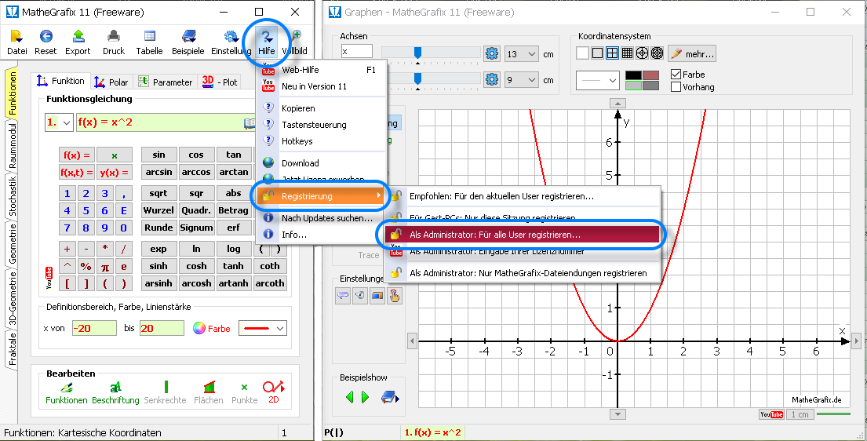
Task: Open the Beispielshow book icon
Action: coord(390,397)
